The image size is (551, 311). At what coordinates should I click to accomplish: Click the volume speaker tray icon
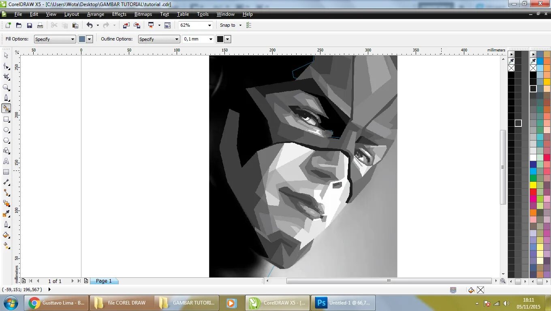tap(506, 303)
